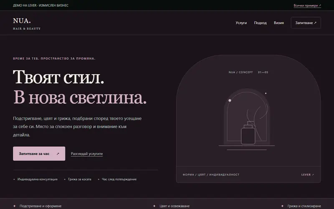Click the arrow icon in Запитване за час
Image resolution: width=334 pixels, height=209 pixels.
click(x=58, y=153)
